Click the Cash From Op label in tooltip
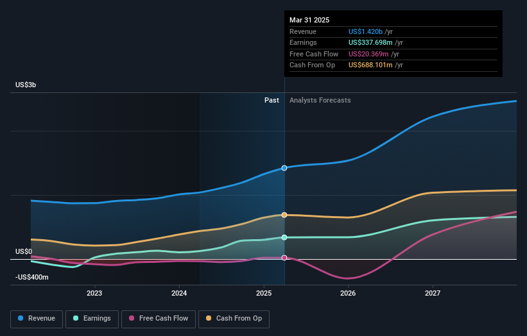The height and width of the screenshot is (336, 527). tap(312, 65)
